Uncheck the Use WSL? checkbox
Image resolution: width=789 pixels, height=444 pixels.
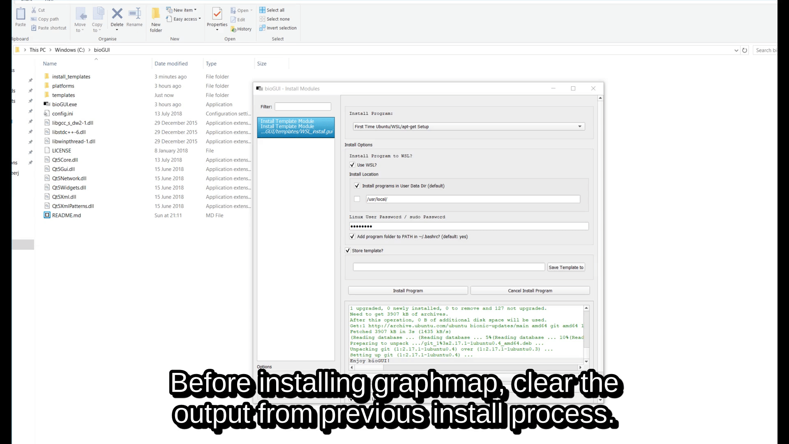click(352, 165)
